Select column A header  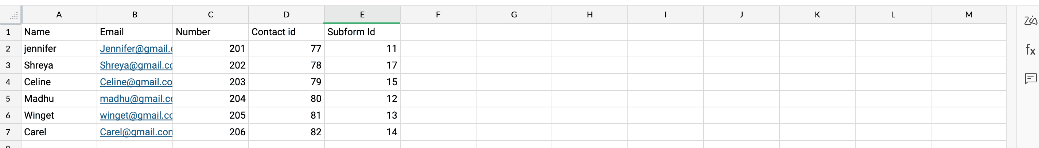click(59, 15)
